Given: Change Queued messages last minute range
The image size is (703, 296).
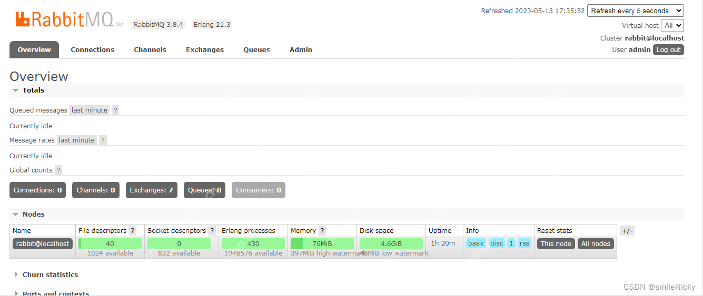Looking at the screenshot, I should [90, 110].
